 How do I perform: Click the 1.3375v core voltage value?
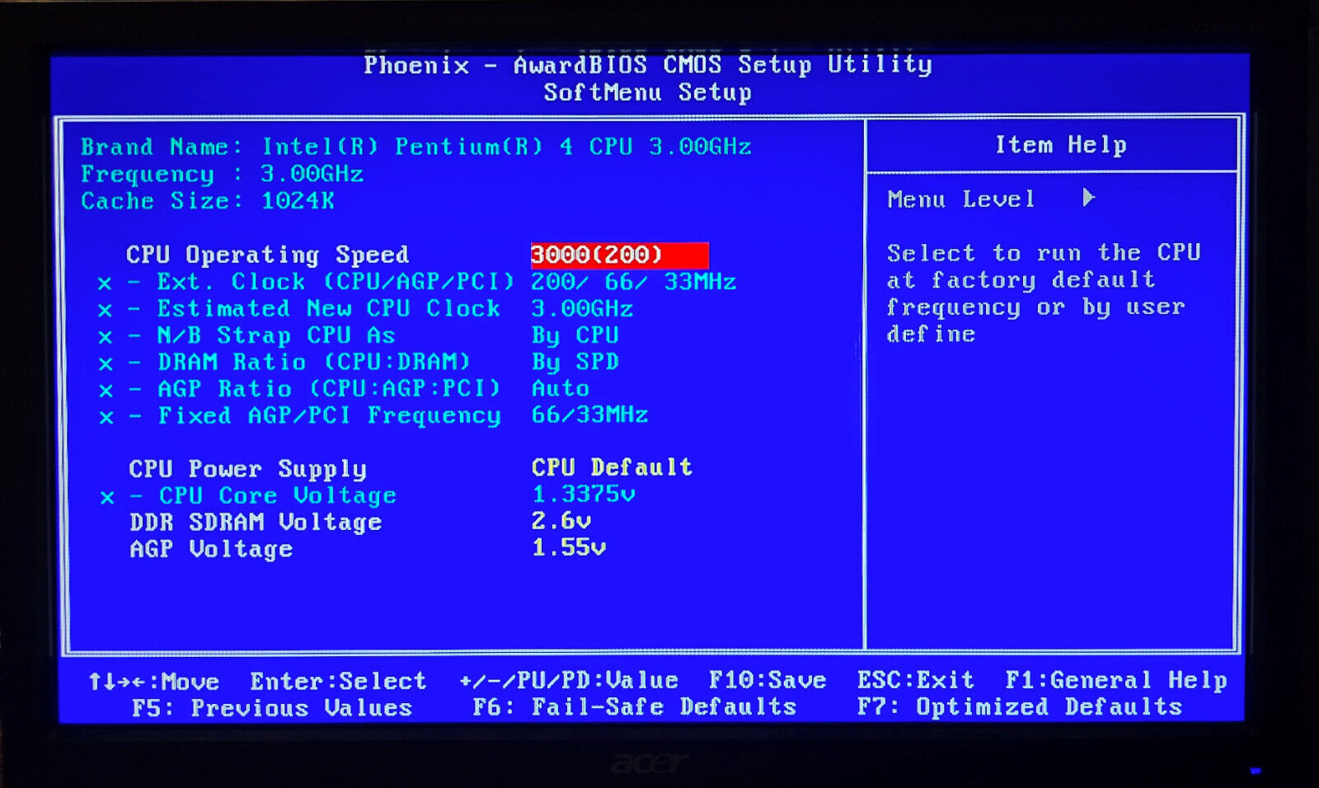pos(583,495)
